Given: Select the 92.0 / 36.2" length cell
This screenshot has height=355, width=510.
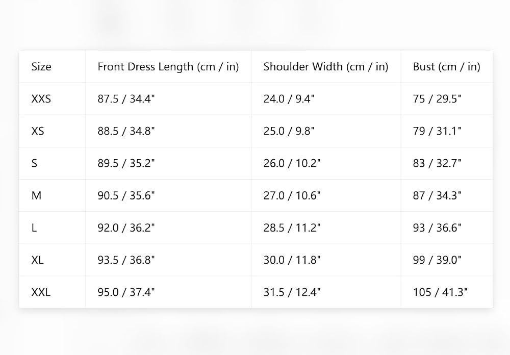Looking at the screenshot, I should click(x=126, y=227).
